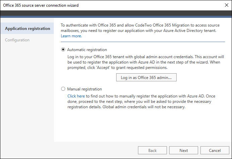Click the wizard title bar text
Viewport: 232px width, 159px height.
[41, 5]
